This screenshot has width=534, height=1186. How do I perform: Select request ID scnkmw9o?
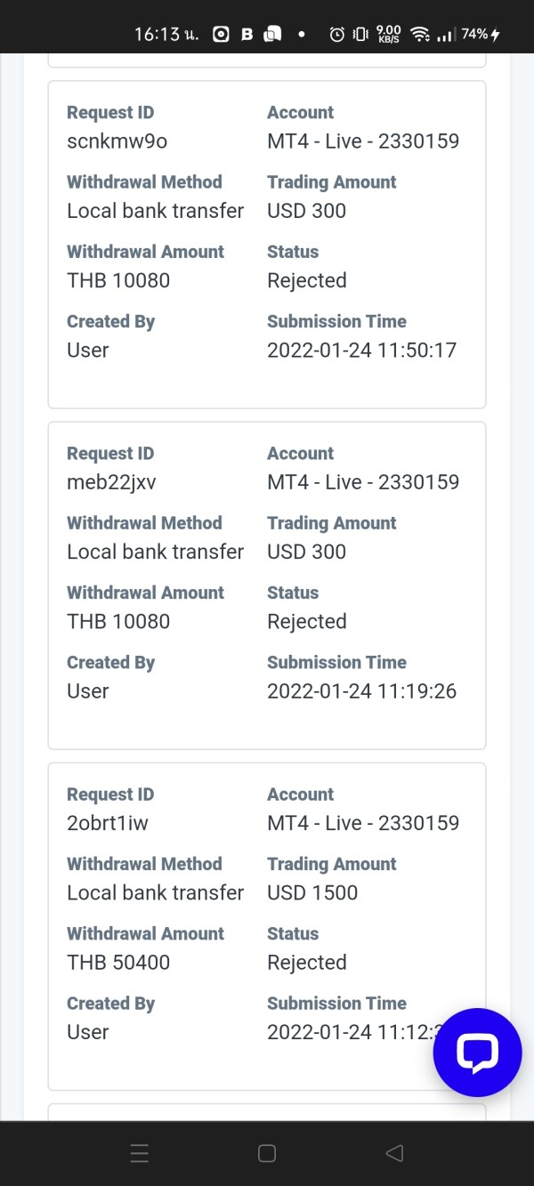tap(117, 141)
